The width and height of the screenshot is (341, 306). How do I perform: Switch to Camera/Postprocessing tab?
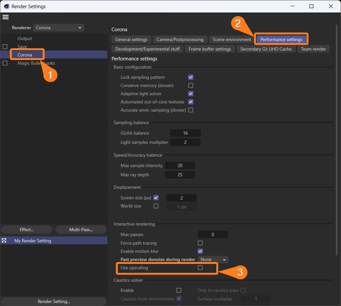pos(180,39)
